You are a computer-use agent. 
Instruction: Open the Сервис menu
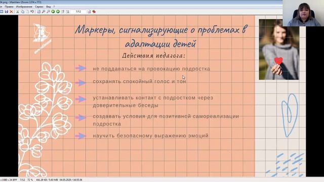pos(39,7)
